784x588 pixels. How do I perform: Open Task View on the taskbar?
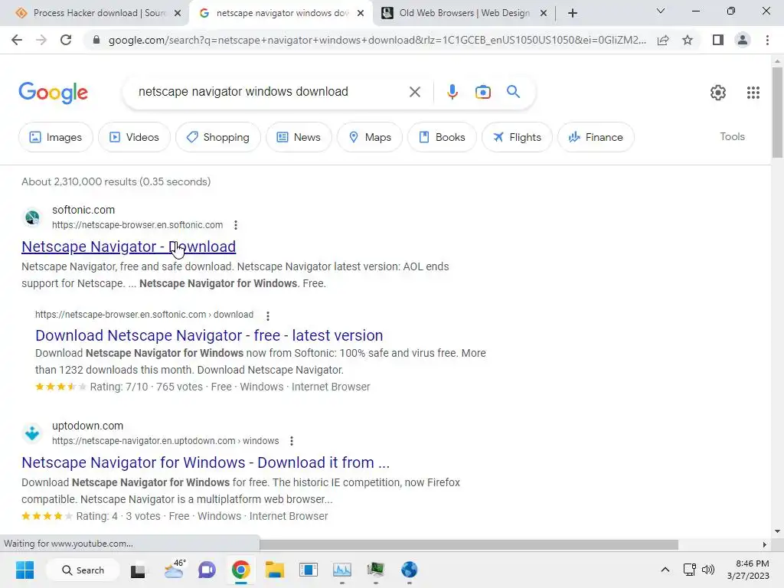click(138, 570)
